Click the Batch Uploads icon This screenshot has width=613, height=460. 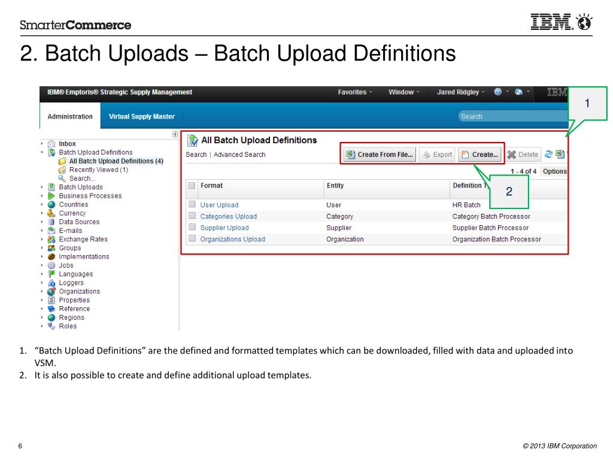coord(51,187)
